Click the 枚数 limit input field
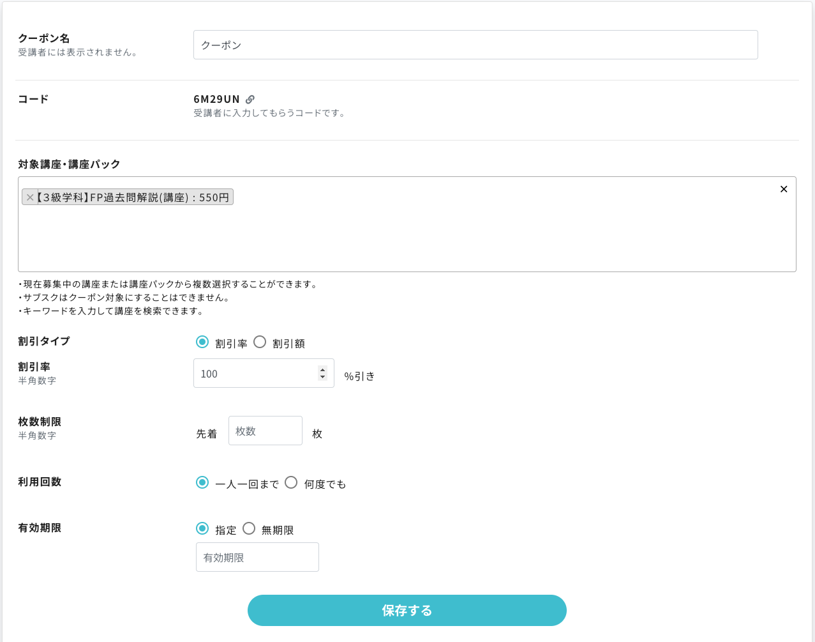The image size is (815, 642). (x=265, y=431)
